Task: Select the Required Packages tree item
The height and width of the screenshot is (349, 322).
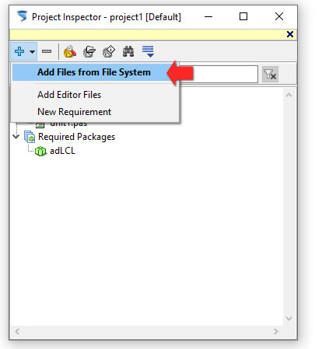Action: 76,137
